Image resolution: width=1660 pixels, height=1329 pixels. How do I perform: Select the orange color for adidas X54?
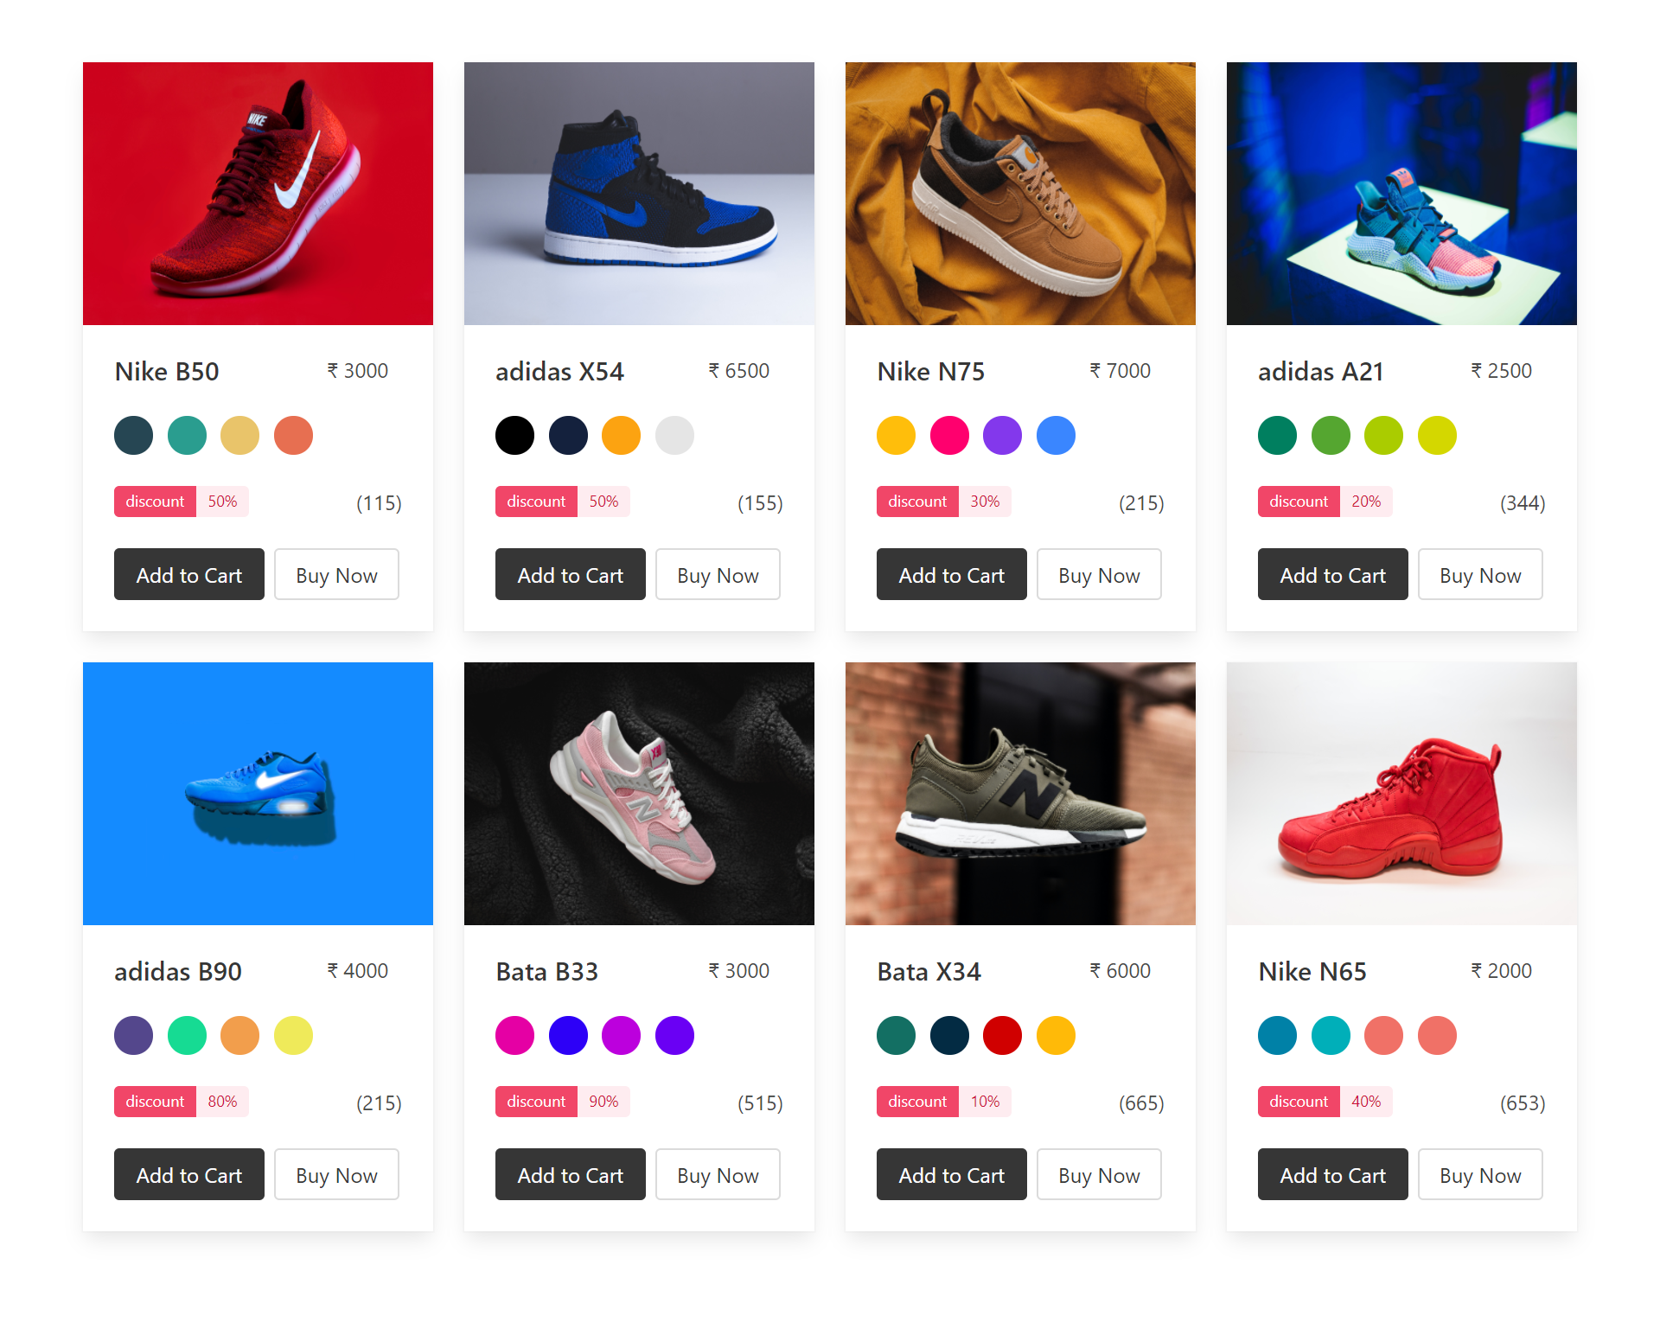[x=621, y=435]
